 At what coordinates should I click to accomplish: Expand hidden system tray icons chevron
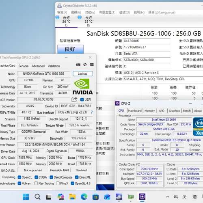coord(167,197)
